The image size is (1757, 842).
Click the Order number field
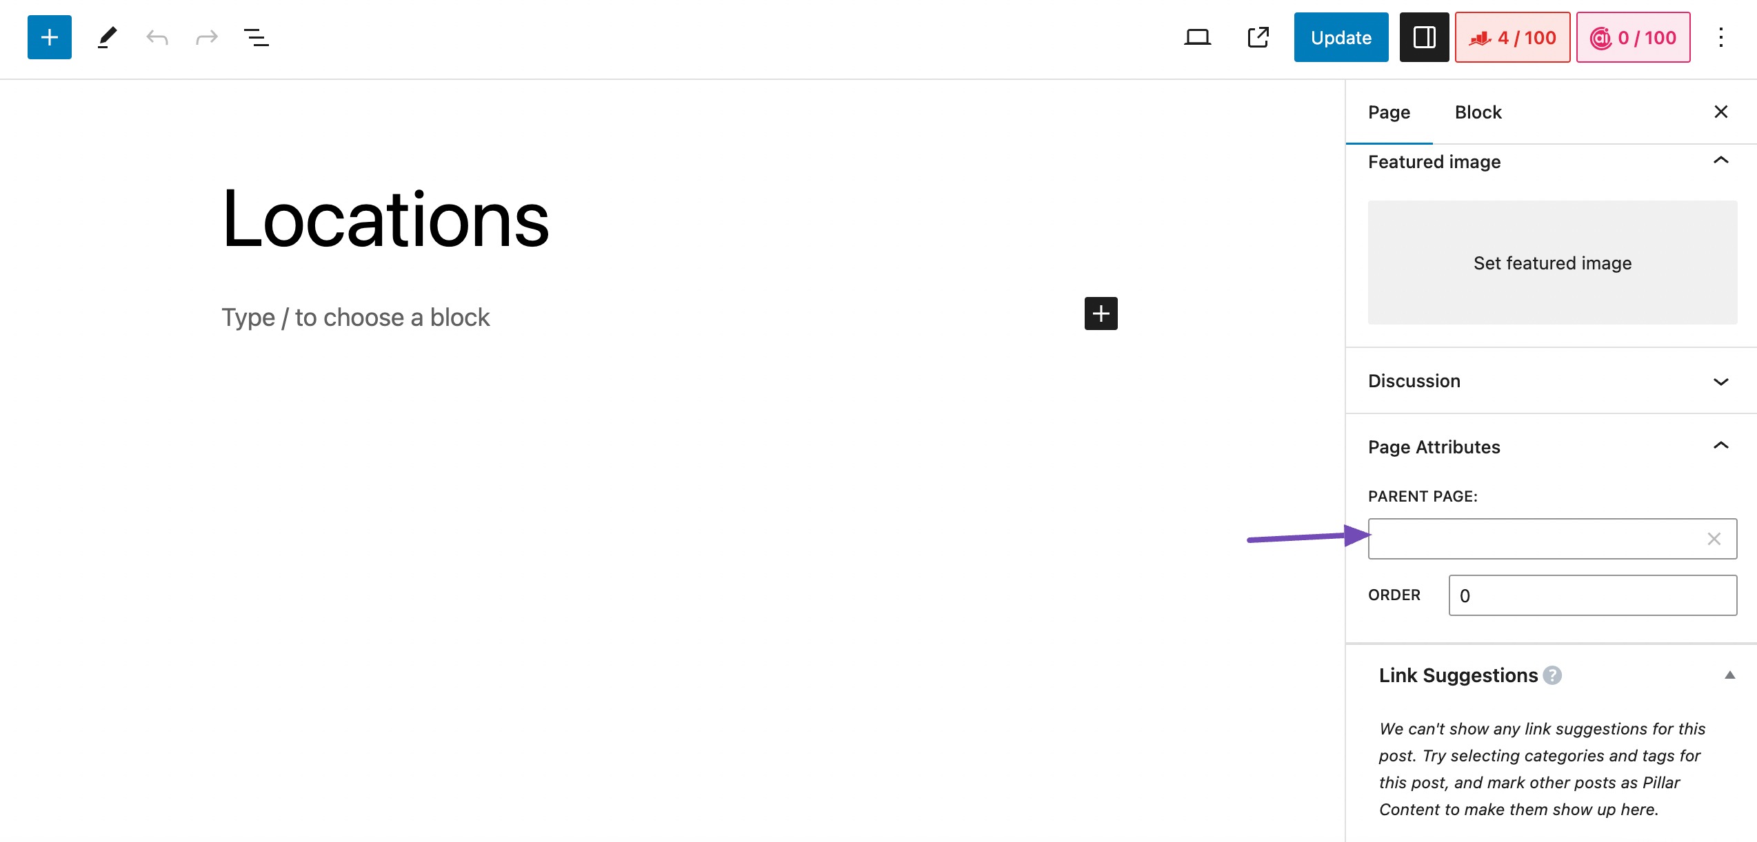(x=1592, y=595)
